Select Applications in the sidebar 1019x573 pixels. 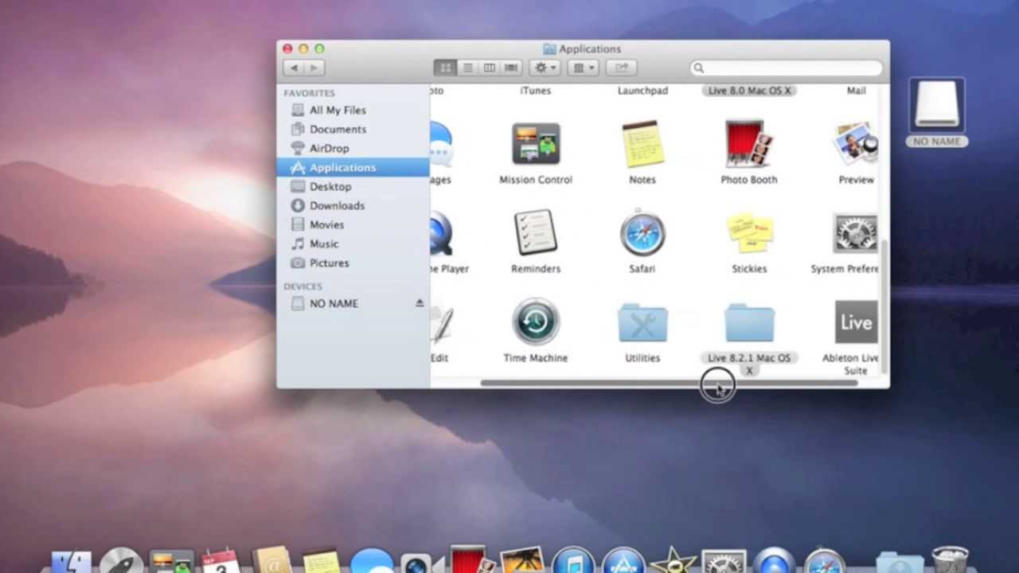(x=353, y=167)
